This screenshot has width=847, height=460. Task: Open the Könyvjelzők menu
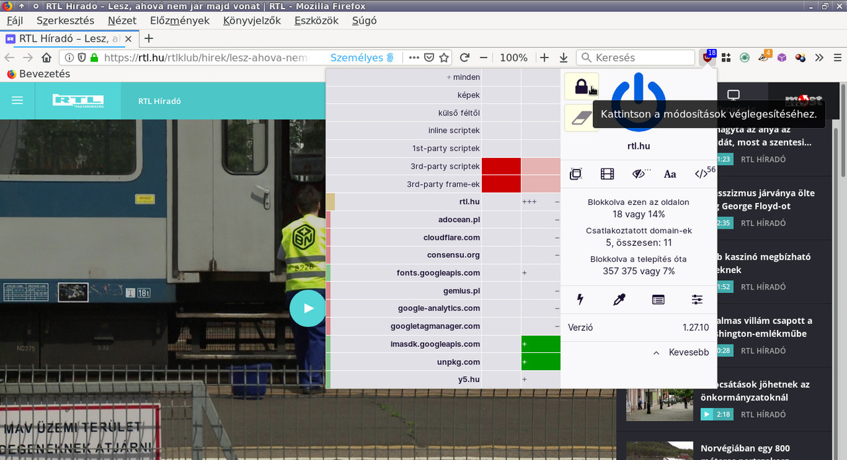tap(252, 20)
